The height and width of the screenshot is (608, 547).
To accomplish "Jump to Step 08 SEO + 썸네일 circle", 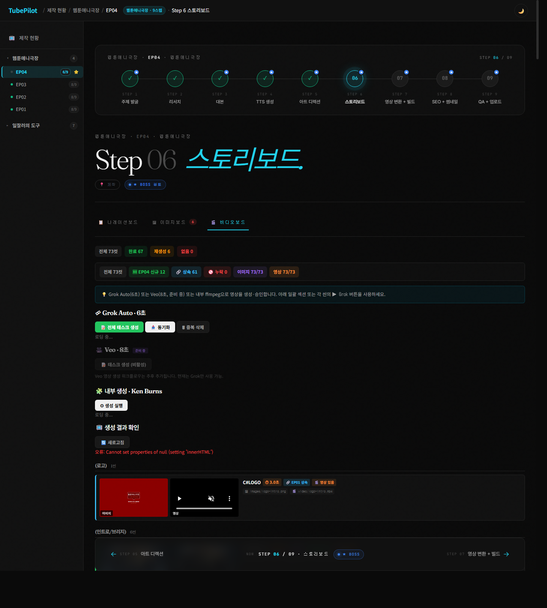I will (x=445, y=79).
